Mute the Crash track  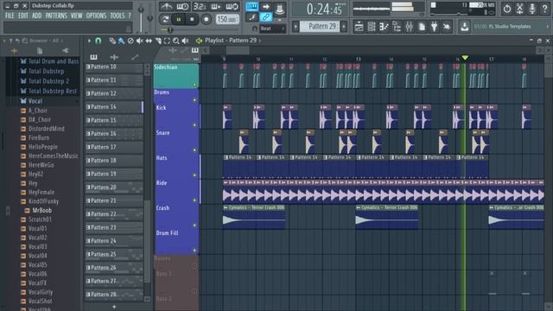[x=194, y=225]
